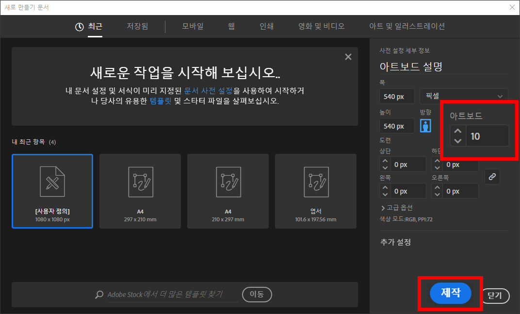The height and width of the screenshot is (314, 520).
Task: Select portrait orientation icon
Action: 425,126
